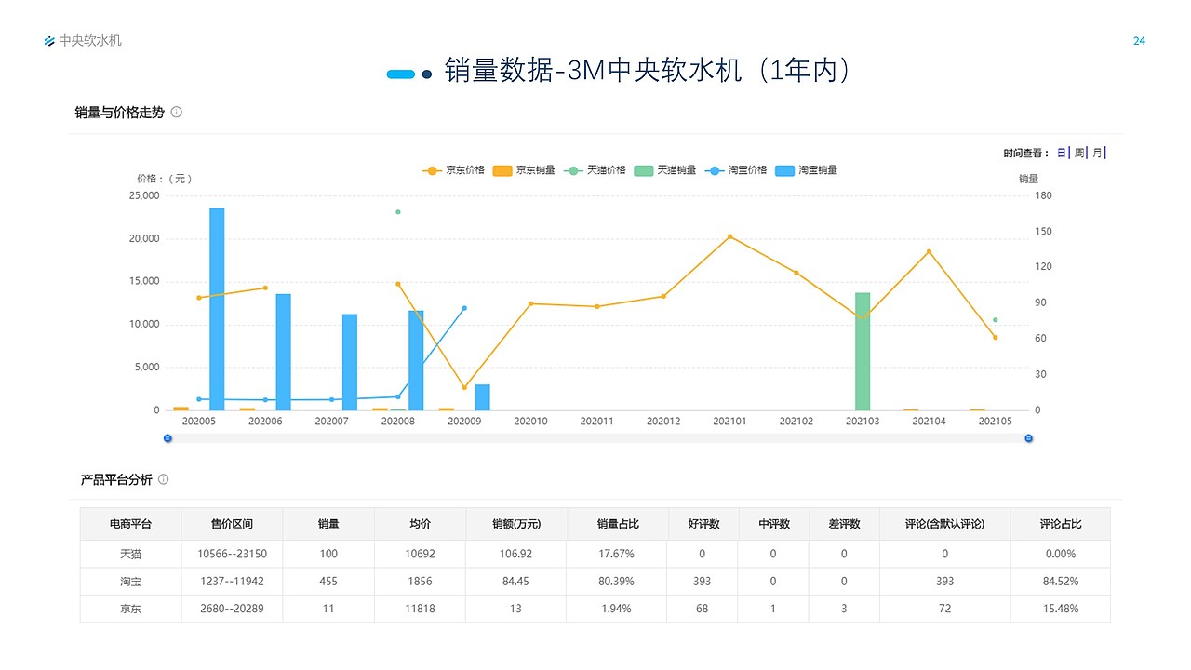Click the 106.92 sales amount cell
The width and height of the screenshot is (1191, 670).
point(516,554)
